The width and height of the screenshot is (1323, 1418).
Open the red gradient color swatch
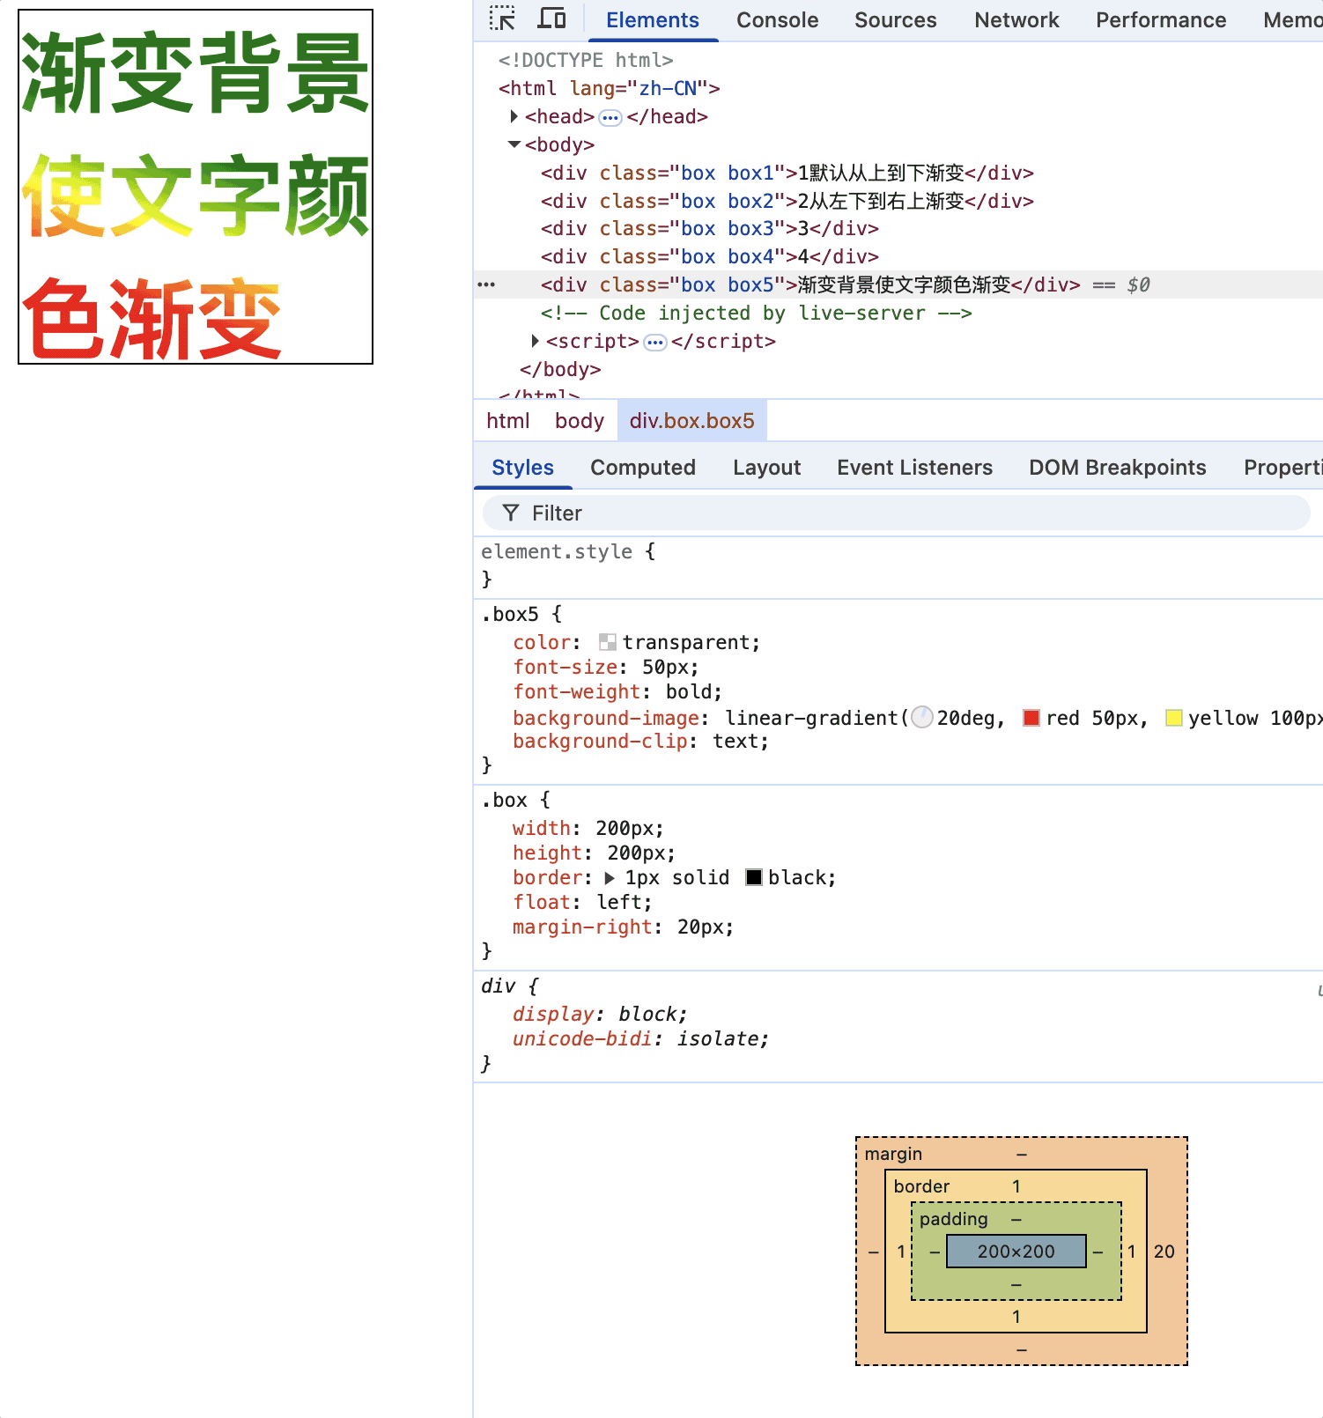[1031, 718]
